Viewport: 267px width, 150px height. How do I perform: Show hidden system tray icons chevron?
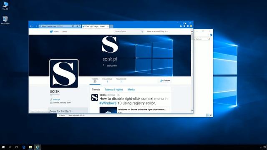pyautogui.click(x=262, y=147)
